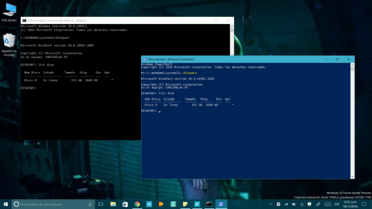Select the Papelera de reciclaje desktop icon
372x209 pixels.
coord(9,45)
